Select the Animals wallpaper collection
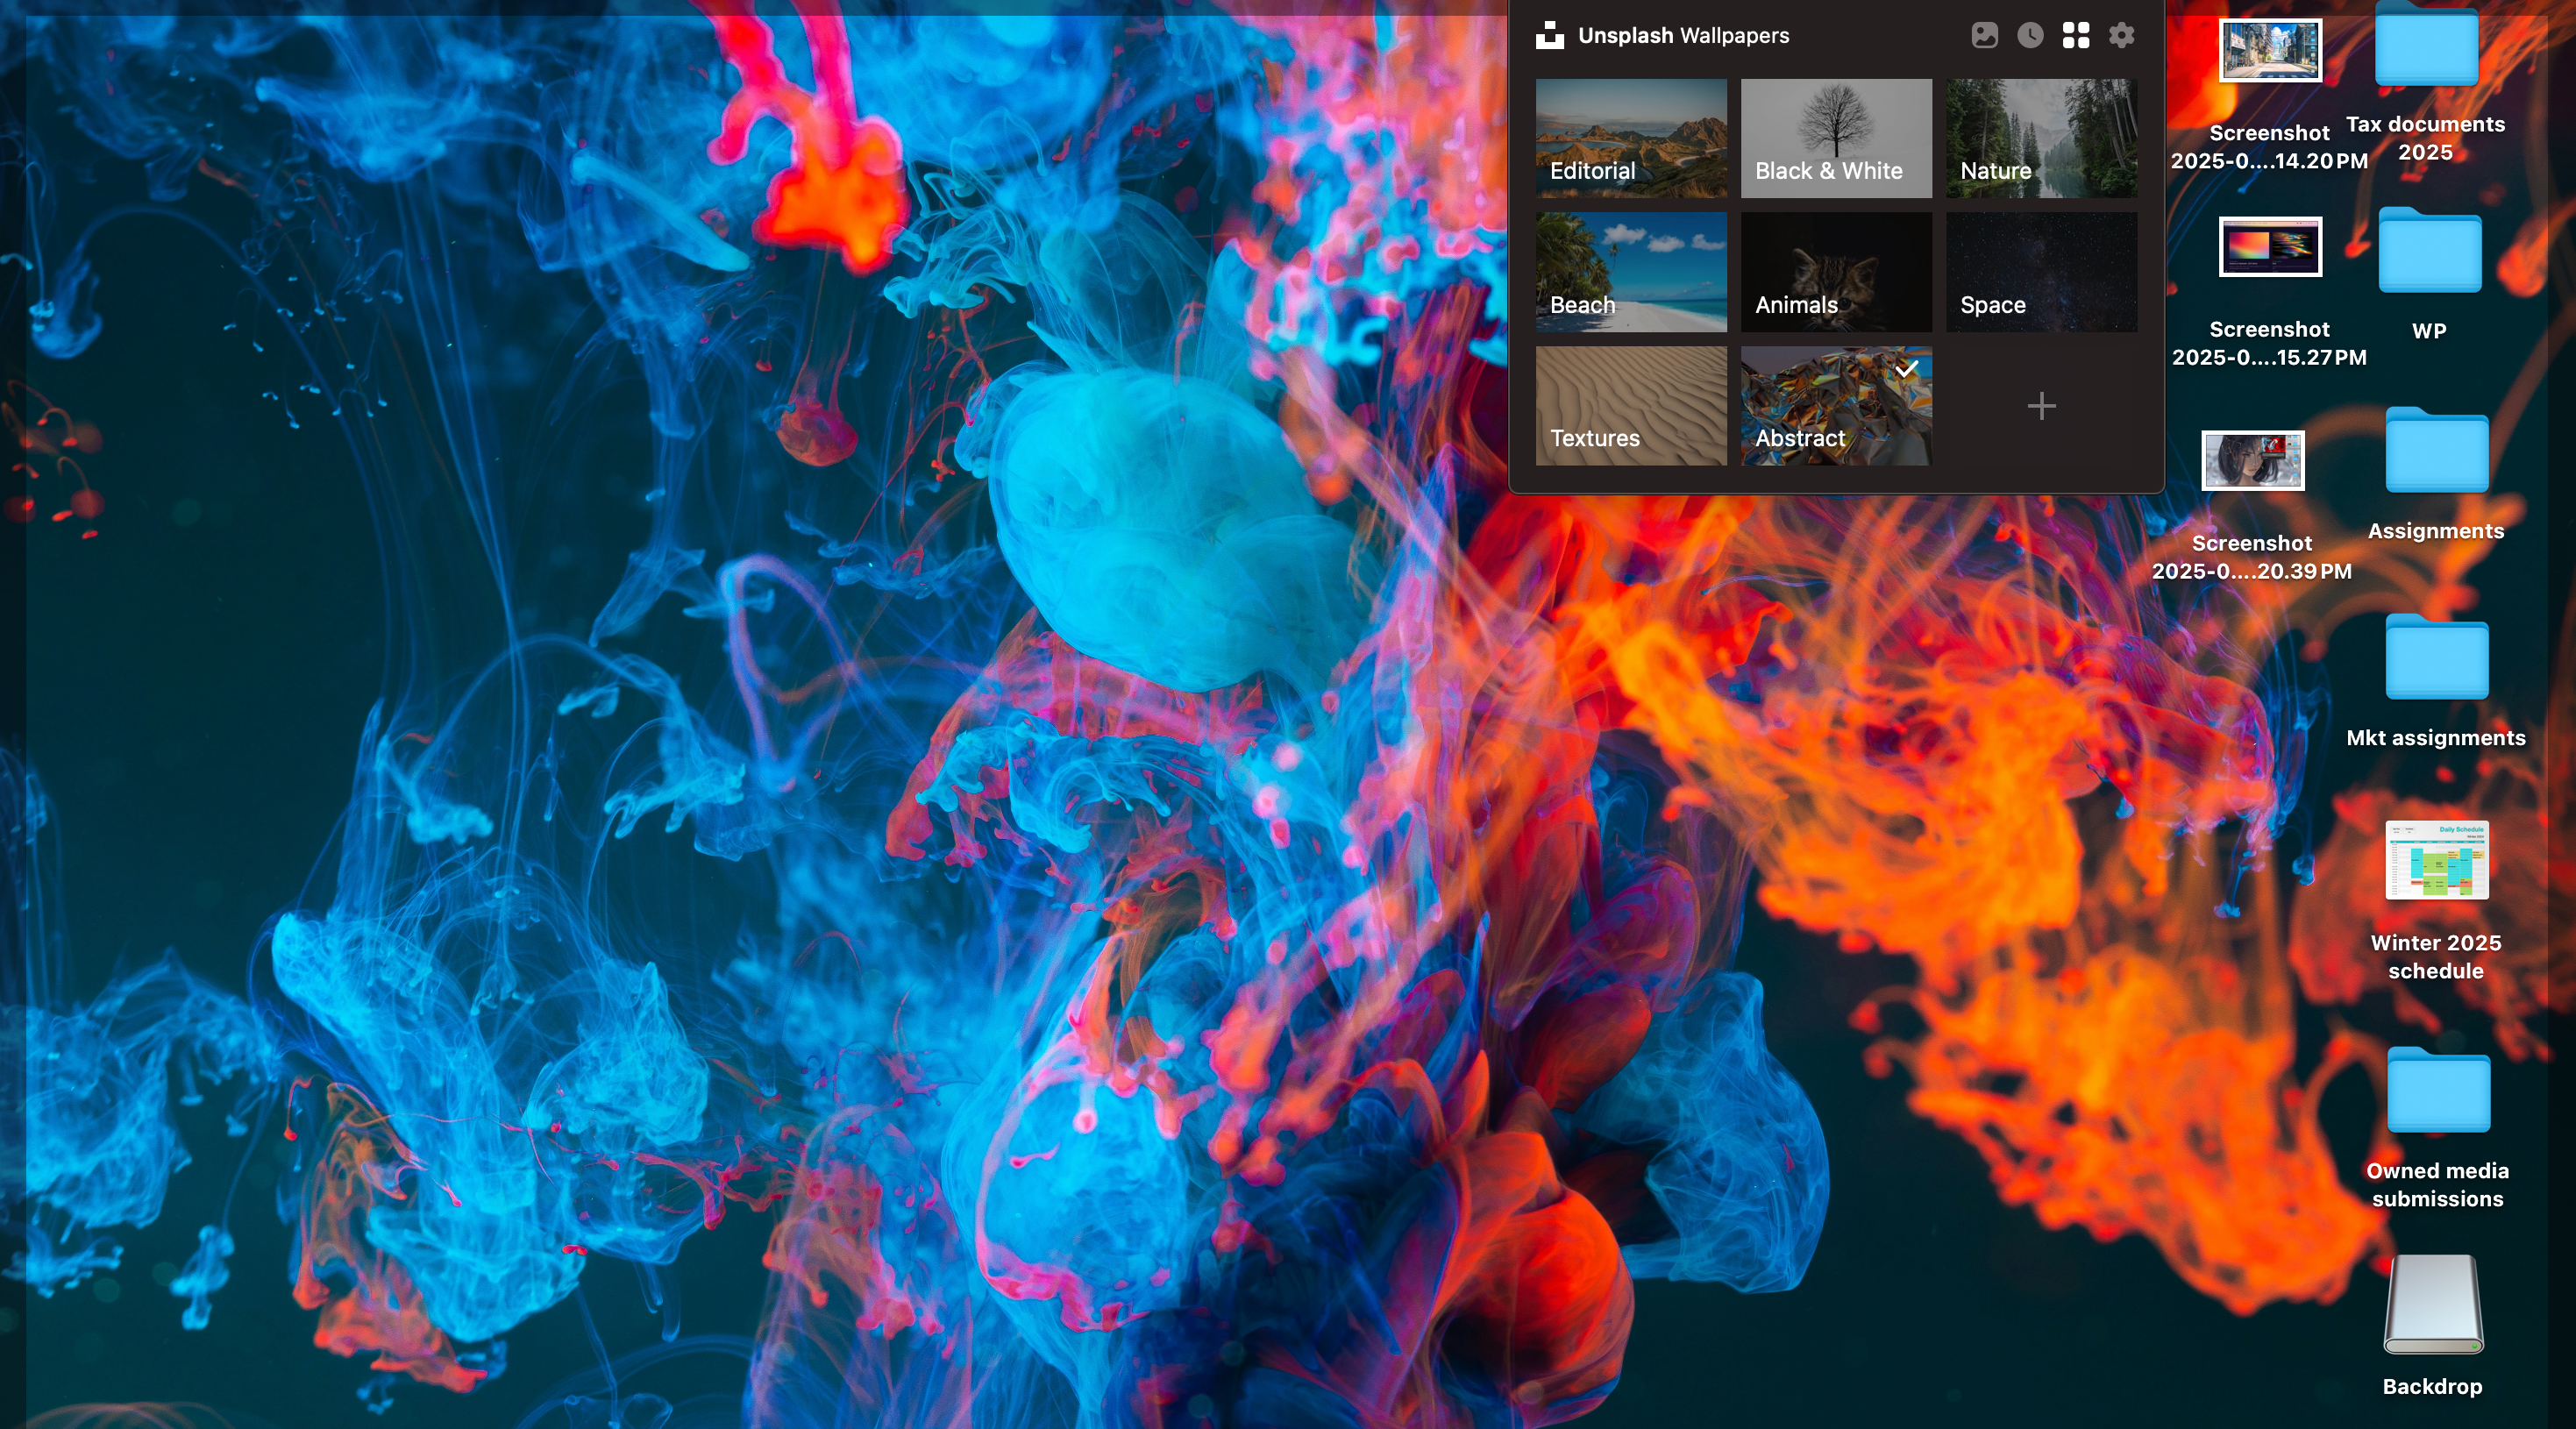Screen dimensions: 2576x1429 tap(1836, 272)
